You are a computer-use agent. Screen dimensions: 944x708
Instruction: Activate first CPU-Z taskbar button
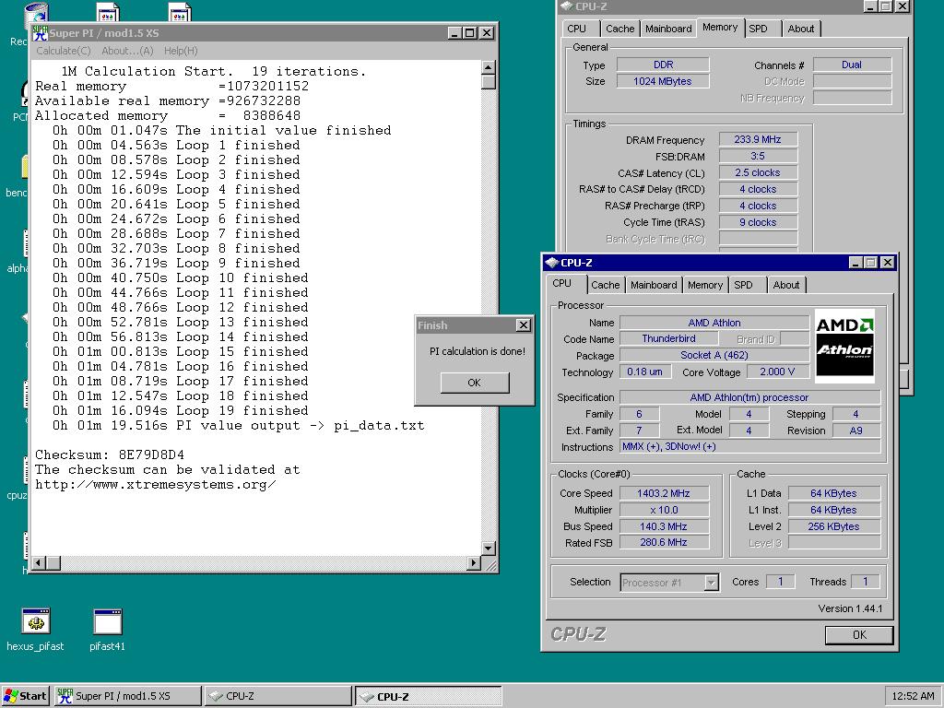click(277, 696)
